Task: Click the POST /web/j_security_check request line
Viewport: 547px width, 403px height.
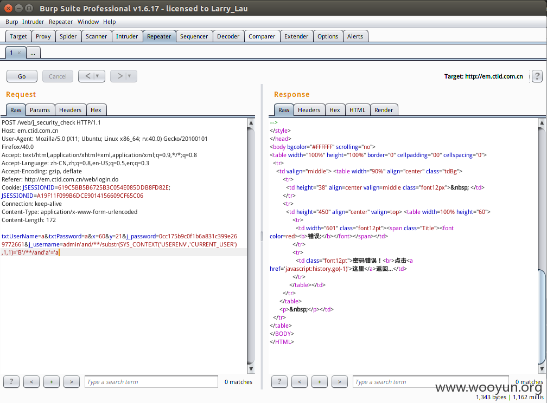Action: (x=51, y=122)
